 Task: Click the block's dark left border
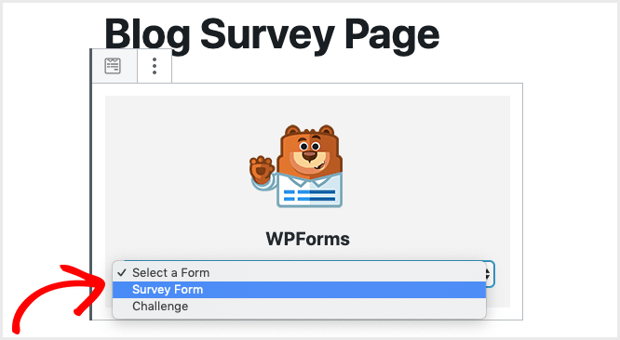[90, 184]
